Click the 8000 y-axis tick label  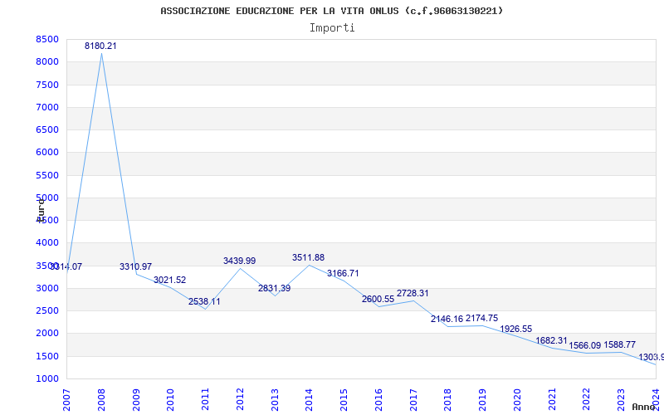[x=47, y=61]
